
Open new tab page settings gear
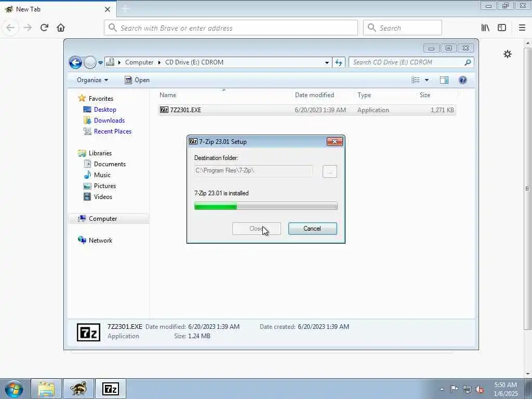[507, 54]
